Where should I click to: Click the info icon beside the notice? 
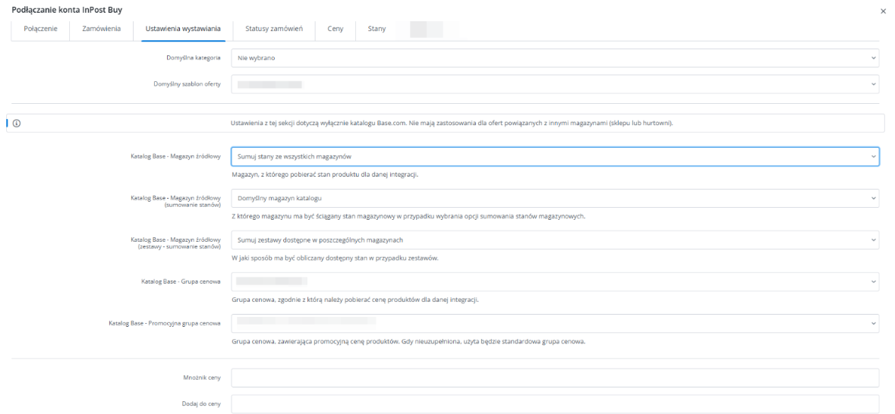16,124
